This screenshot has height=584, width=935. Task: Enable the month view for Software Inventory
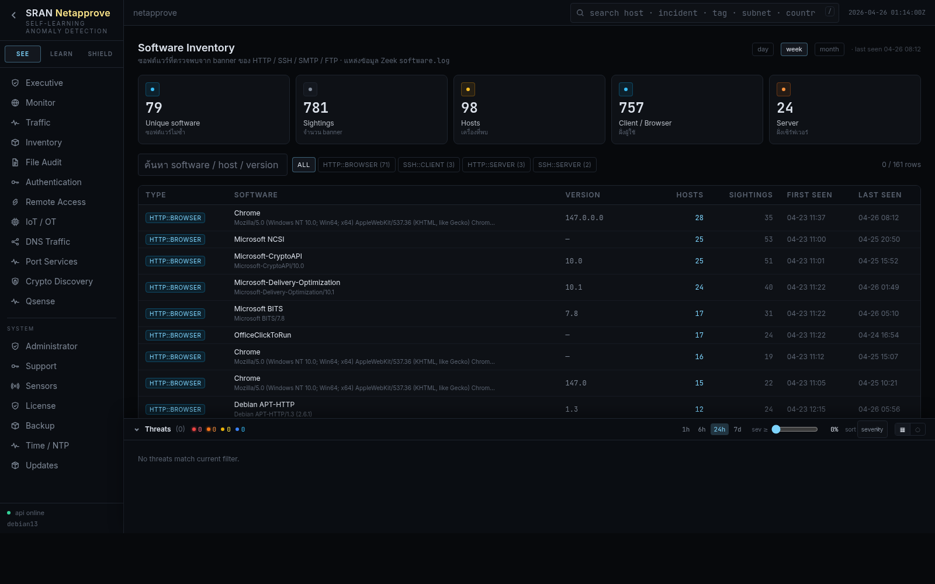pyautogui.click(x=829, y=49)
